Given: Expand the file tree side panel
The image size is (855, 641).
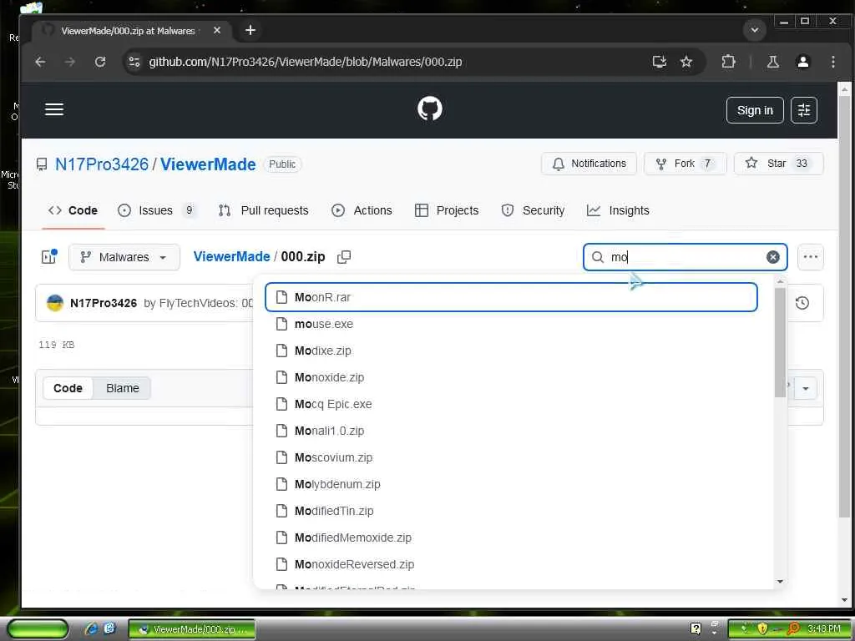Looking at the screenshot, I should (x=49, y=257).
